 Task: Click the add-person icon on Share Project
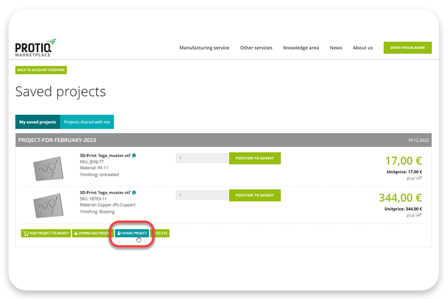tap(120, 233)
